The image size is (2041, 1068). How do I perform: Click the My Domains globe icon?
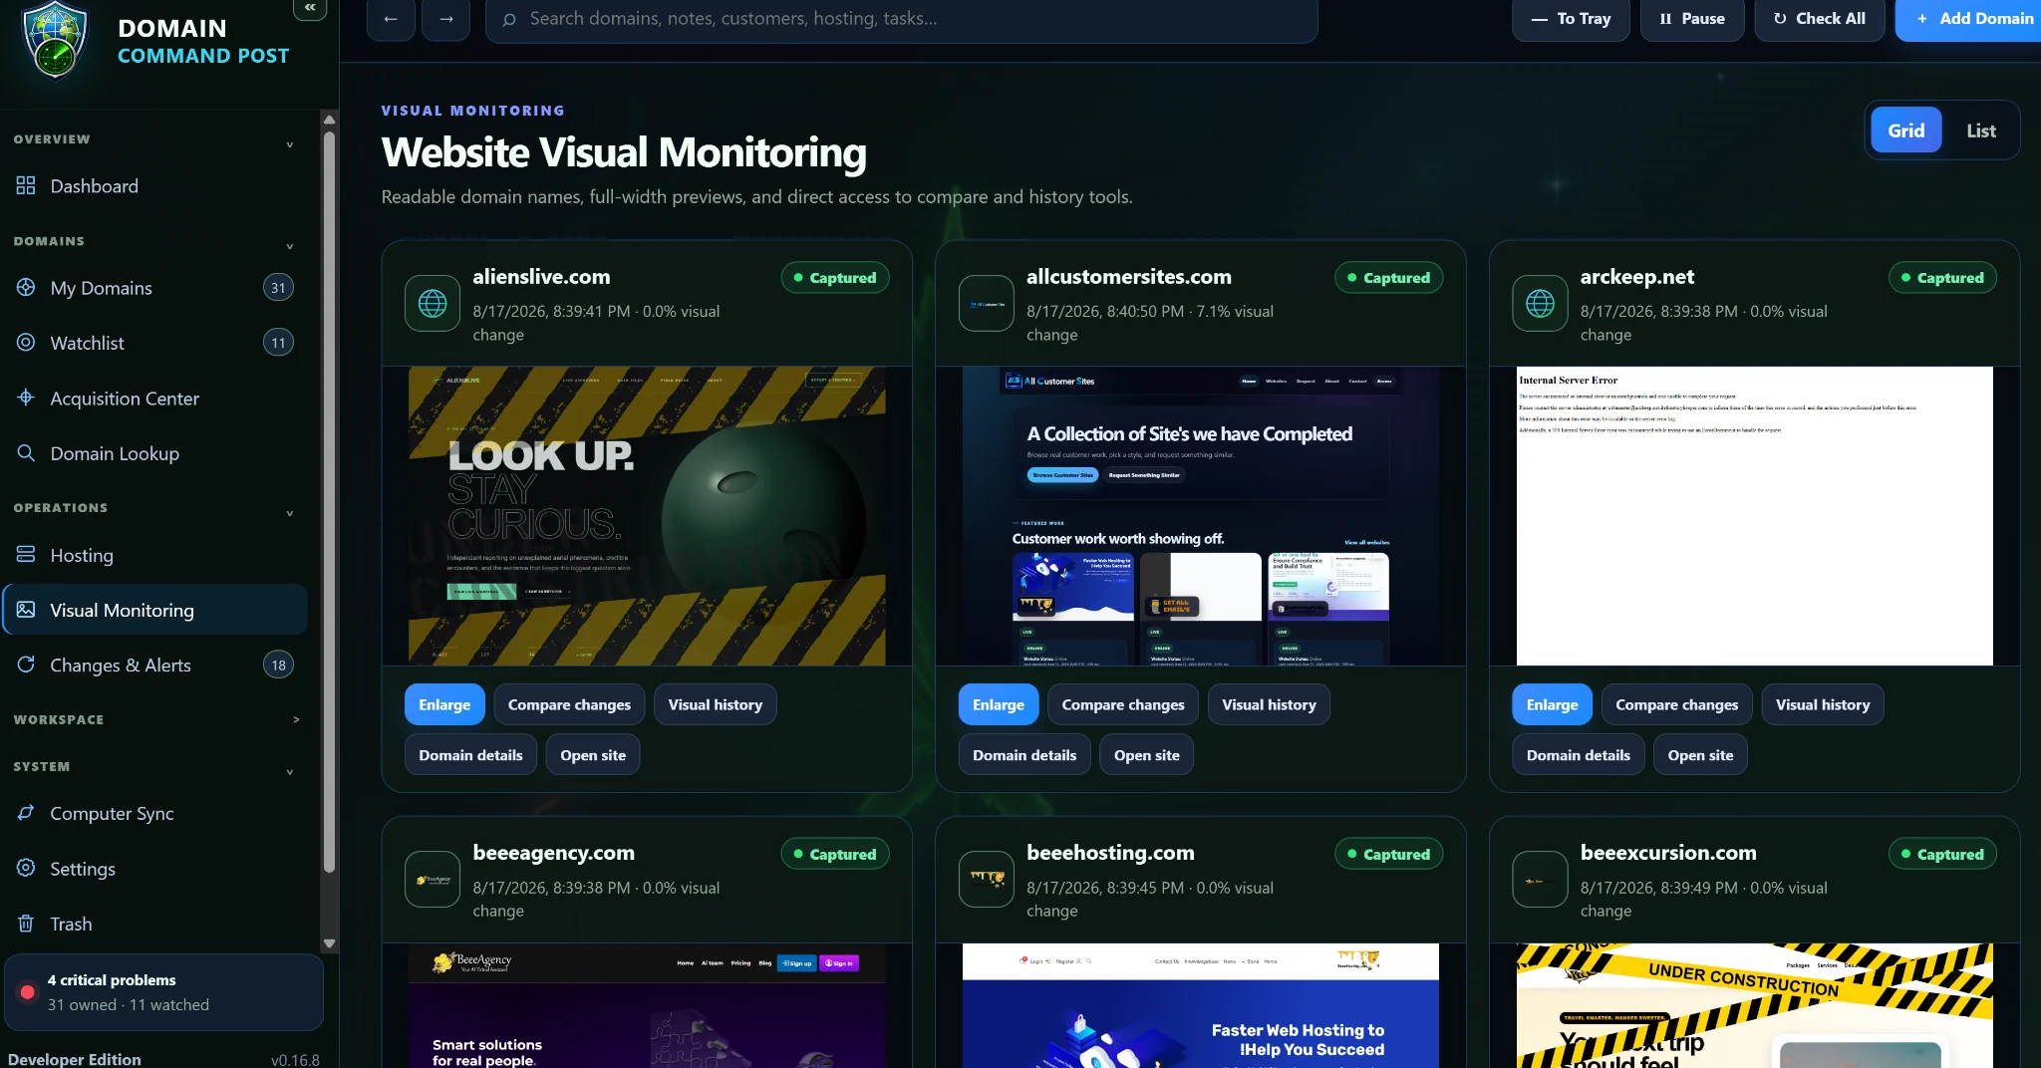[26, 287]
